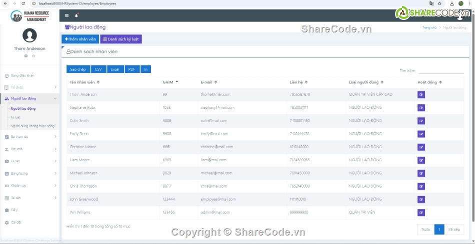Image resolution: width=475 pixels, height=244 pixels.
Task: Click the settings gear under Thom Anderson
Action: pyautogui.click(x=25, y=56)
